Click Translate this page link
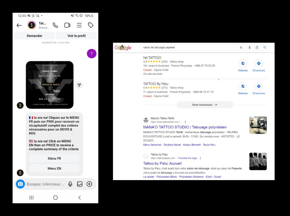Screen dimensions: 290x216 pos(187,158)
